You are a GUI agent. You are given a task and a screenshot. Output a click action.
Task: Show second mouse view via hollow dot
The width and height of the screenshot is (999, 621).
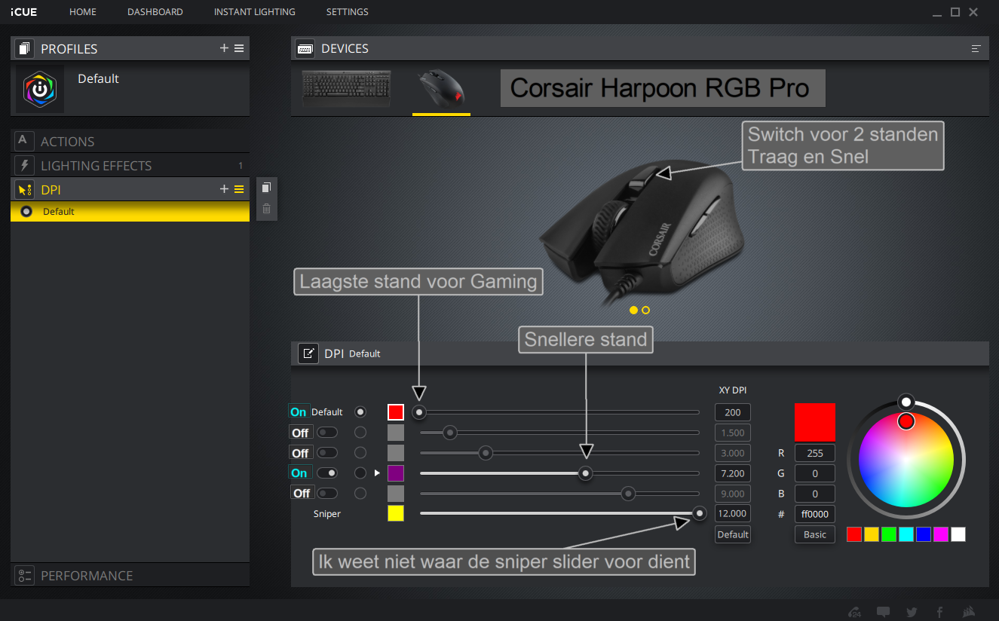tap(645, 310)
